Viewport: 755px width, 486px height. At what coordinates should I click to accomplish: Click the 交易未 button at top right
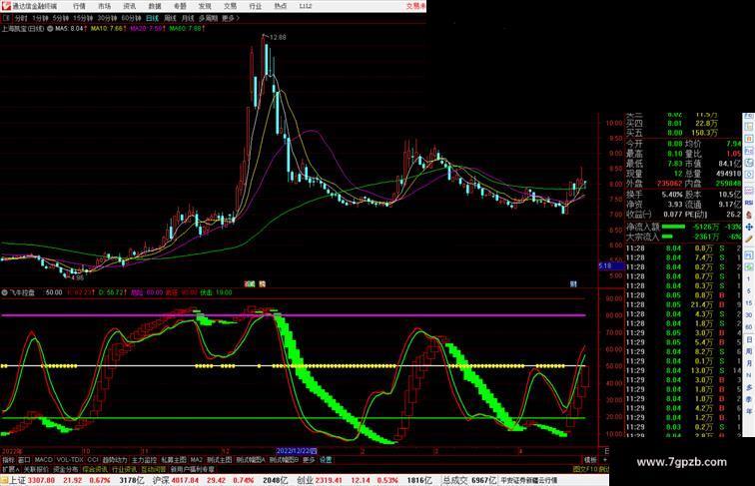pyautogui.click(x=415, y=6)
